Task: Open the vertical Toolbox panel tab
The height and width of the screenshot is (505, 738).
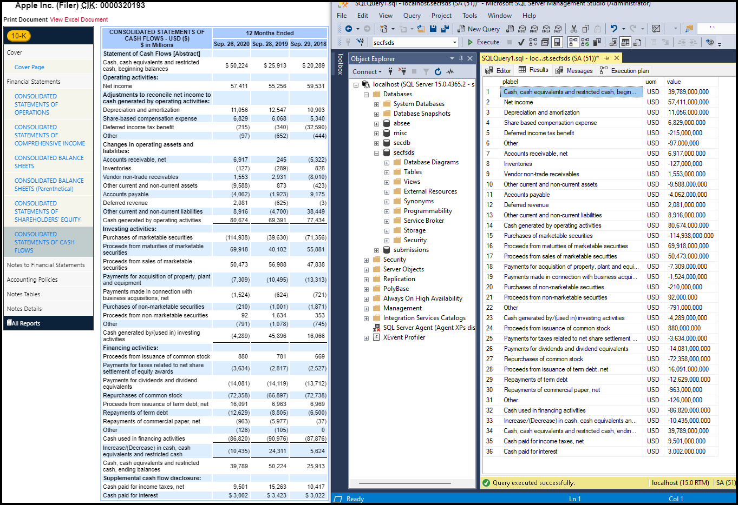Action: [341, 64]
